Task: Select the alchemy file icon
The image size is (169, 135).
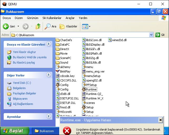Action: pyautogui.click(x=58, y=67)
